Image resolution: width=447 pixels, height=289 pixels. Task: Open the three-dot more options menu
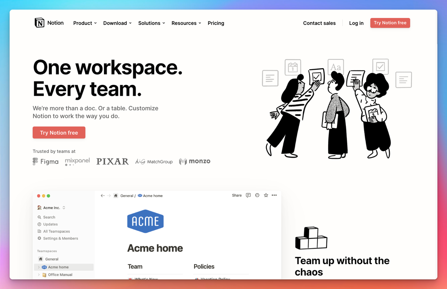pyautogui.click(x=274, y=195)
